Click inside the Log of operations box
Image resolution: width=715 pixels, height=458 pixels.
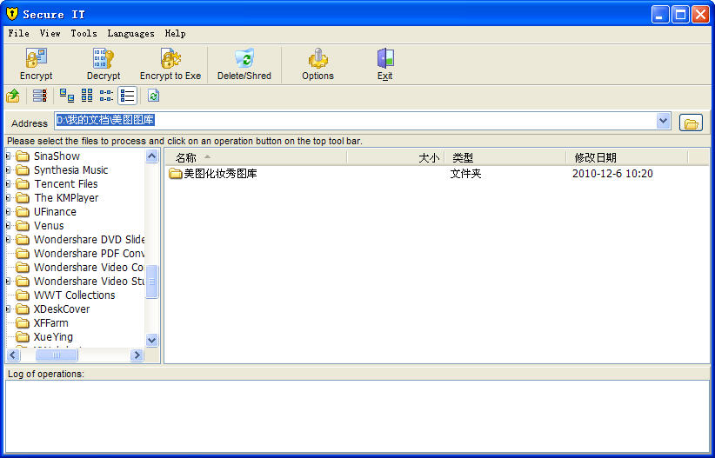(357, 416)
